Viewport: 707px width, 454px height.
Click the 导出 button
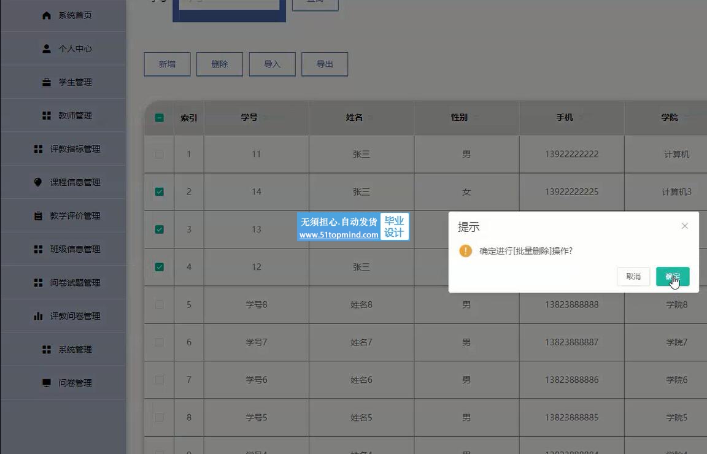[325, 64]
